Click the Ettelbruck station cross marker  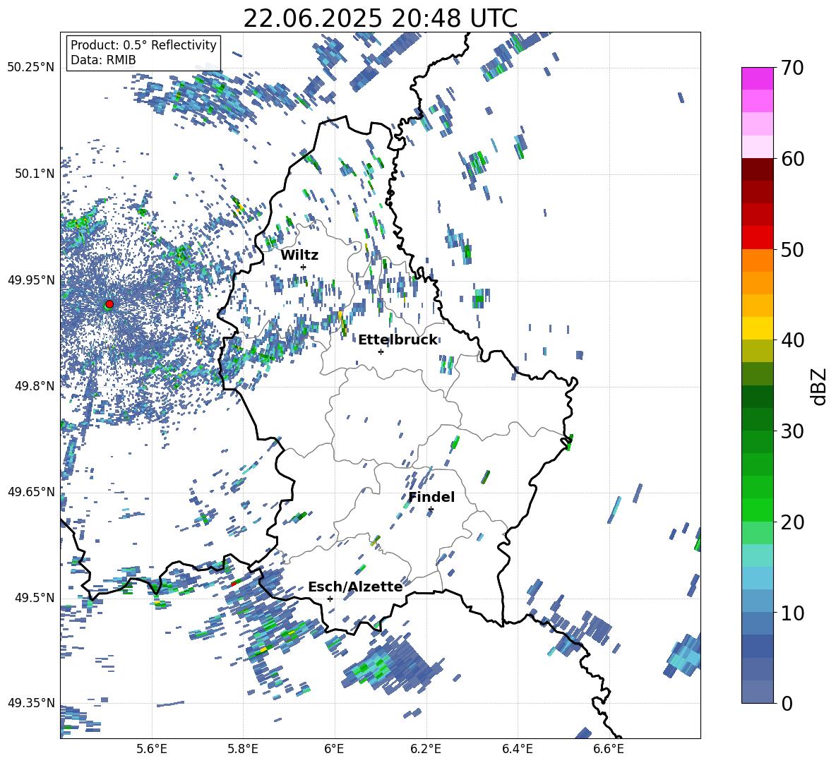381,352
